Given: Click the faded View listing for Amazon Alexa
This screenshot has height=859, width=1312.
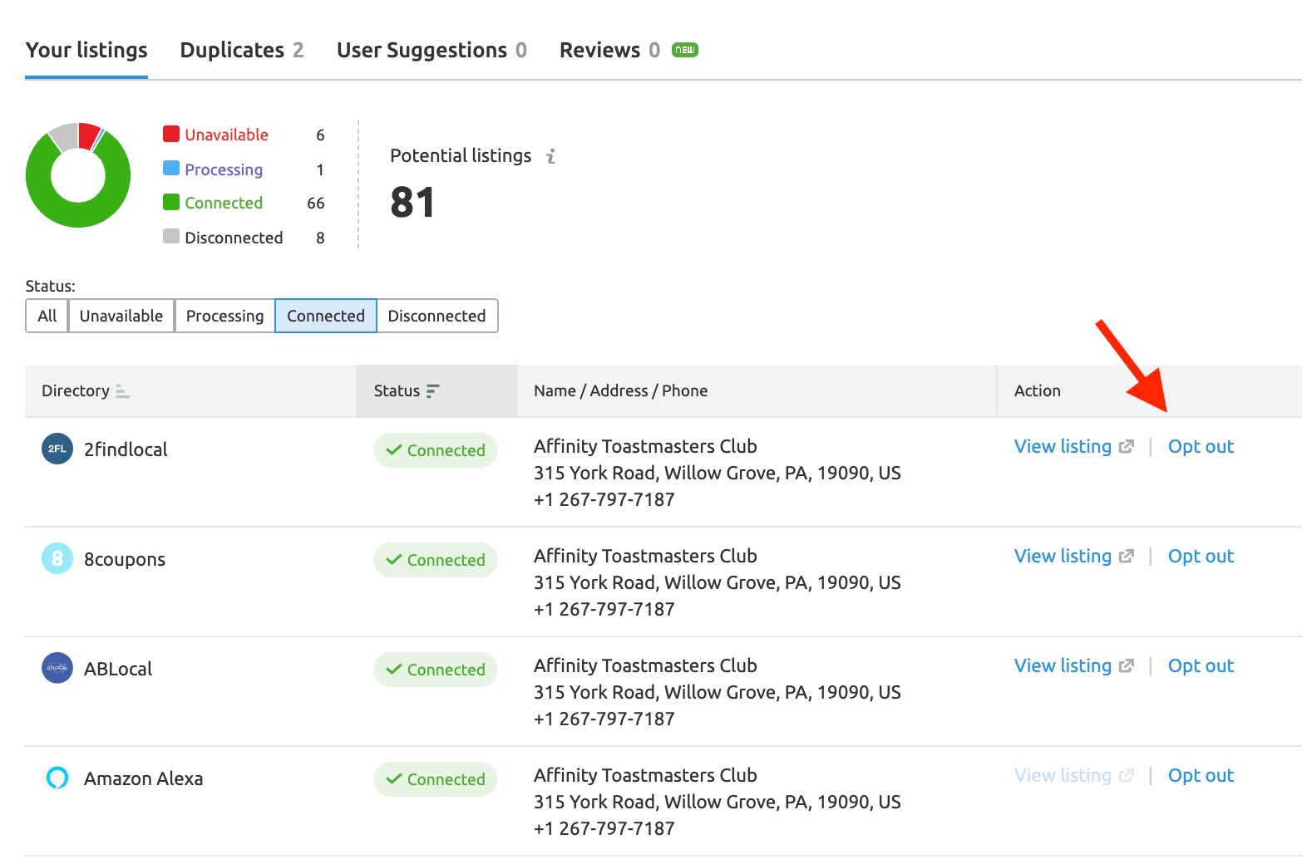Looking at the screenshot, I should (1063, 775).
